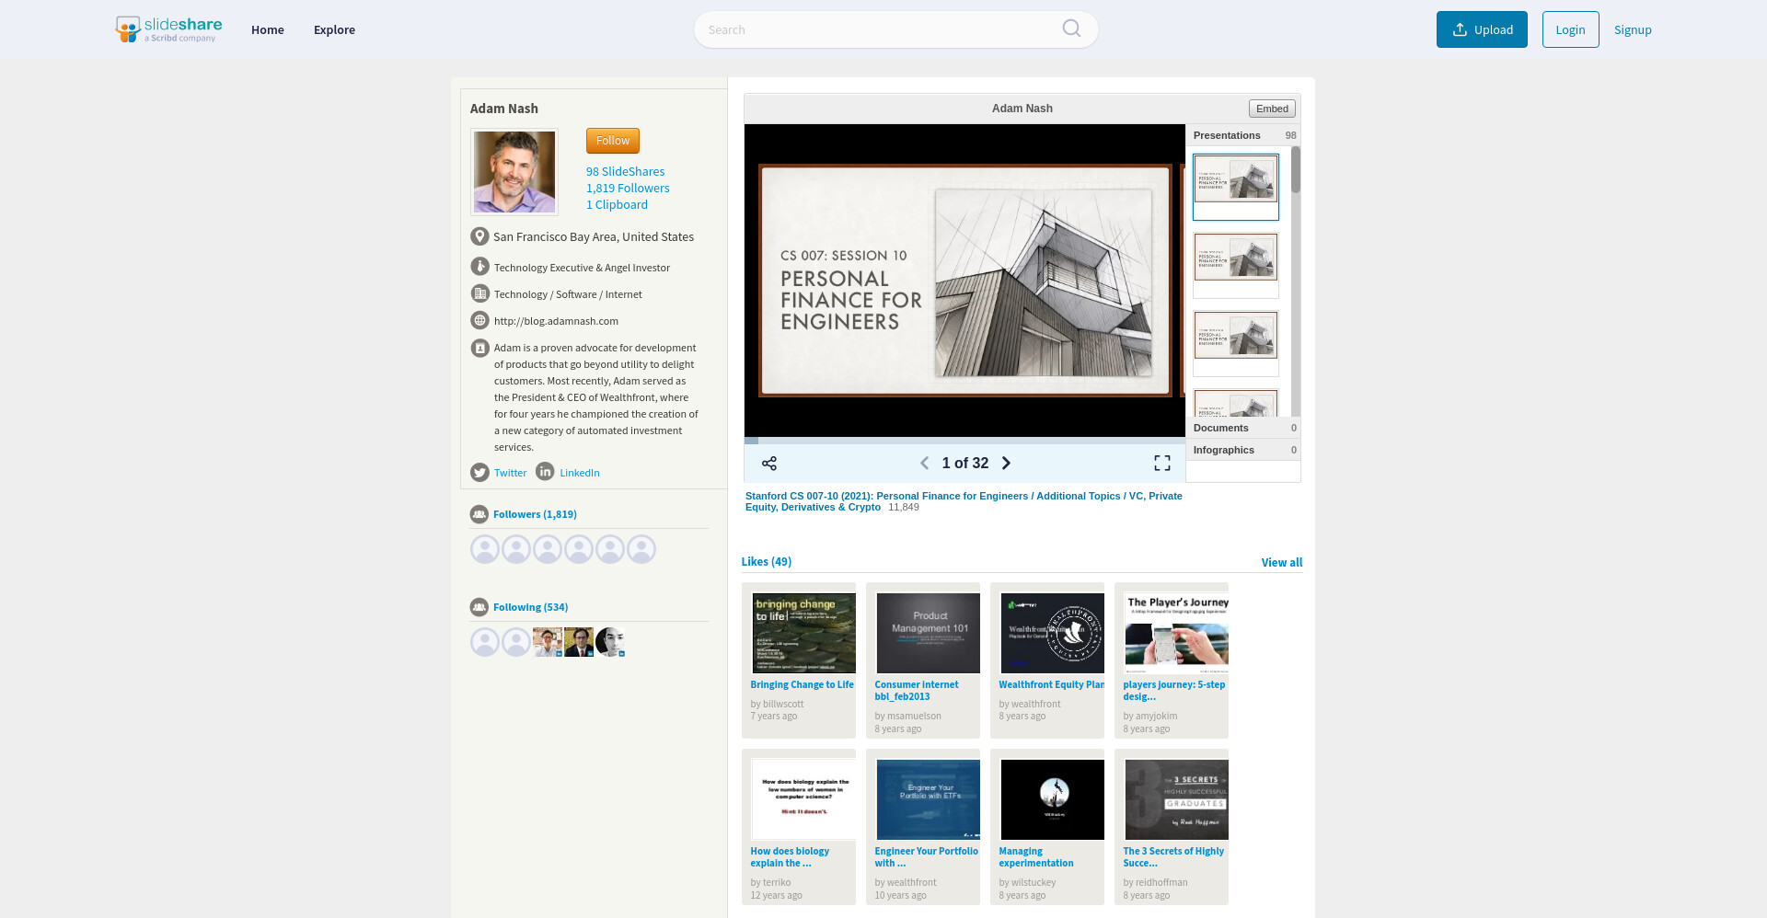This screenshot has height=918, width=1767.
Task: Click the fifth following avatar photo
Action: coord(610,642)
